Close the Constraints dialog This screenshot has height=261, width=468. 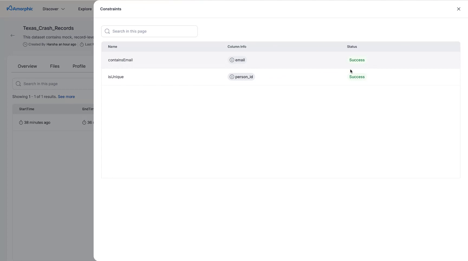(x=459, y=9)
